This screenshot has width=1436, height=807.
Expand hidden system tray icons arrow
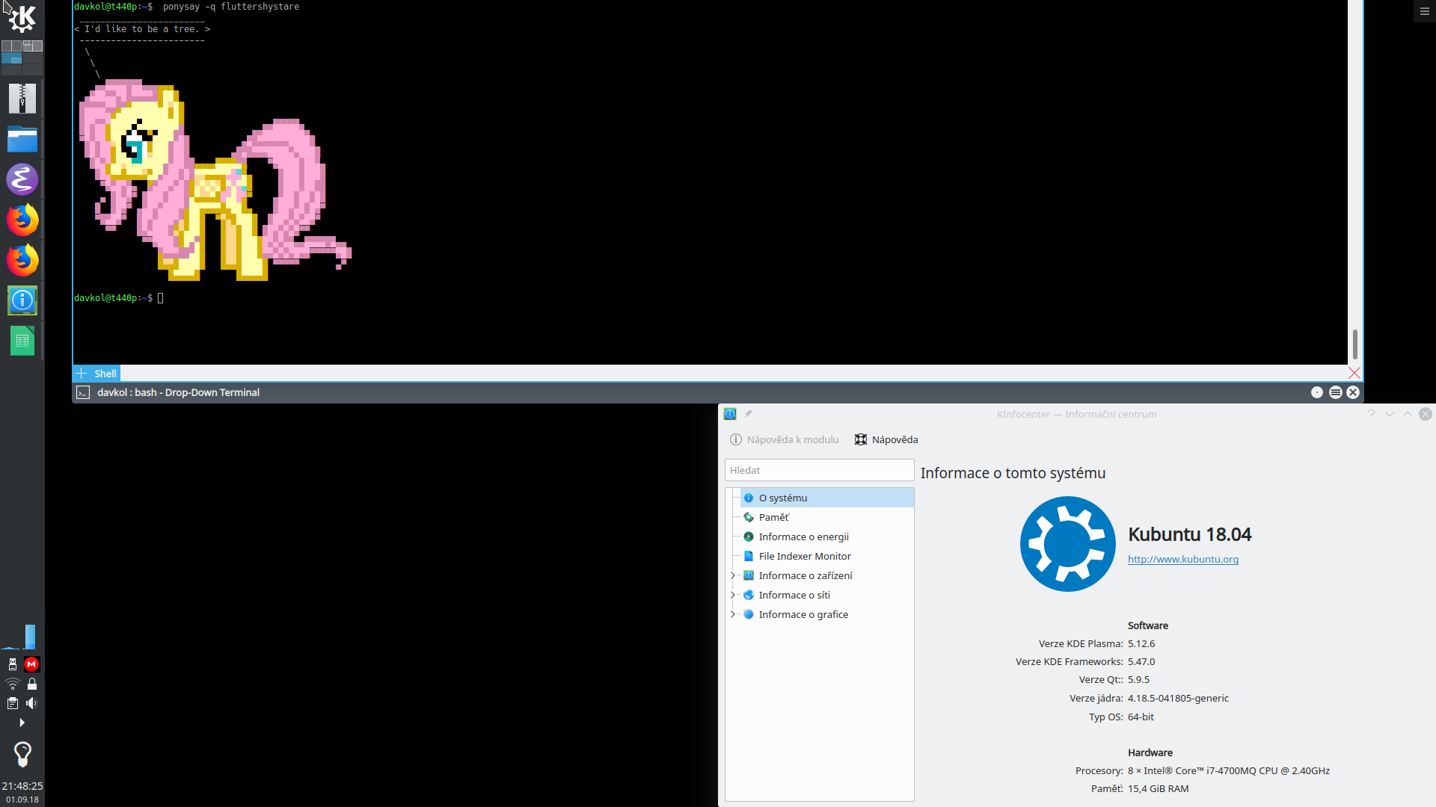(22, 723)
